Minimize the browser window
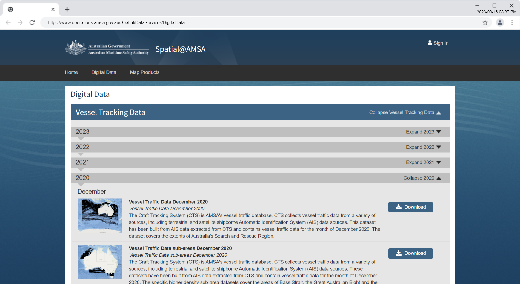Screen dimensions: 520x284 click(477, 5)
